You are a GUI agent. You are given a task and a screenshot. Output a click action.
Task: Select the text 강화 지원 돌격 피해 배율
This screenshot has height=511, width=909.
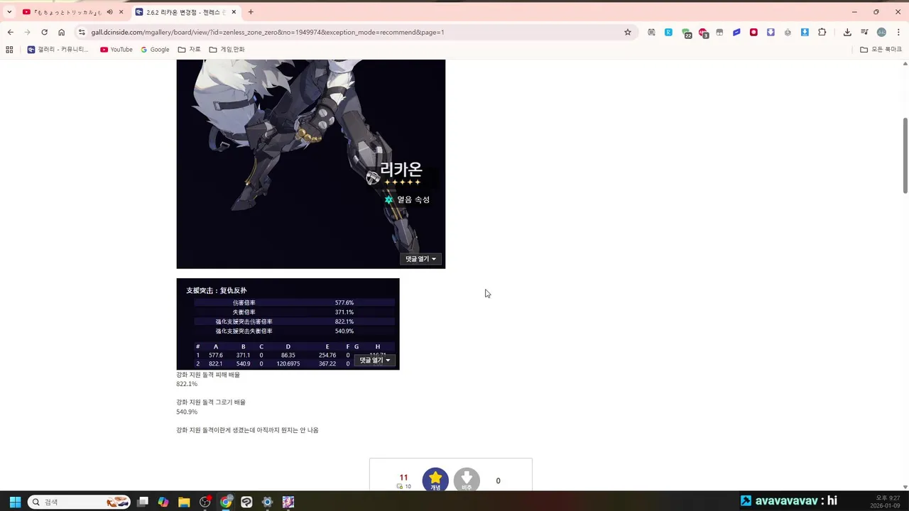[208, 375]
